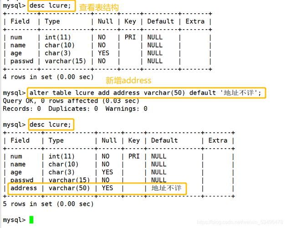The width and height of the screenshot is (286, 228).
Task: Click 'Field' header in the second table
Action: (20, 140)
